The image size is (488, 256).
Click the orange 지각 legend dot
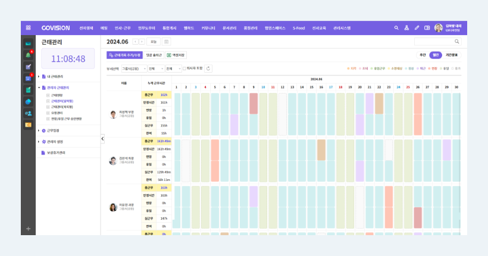click(349, 68)
